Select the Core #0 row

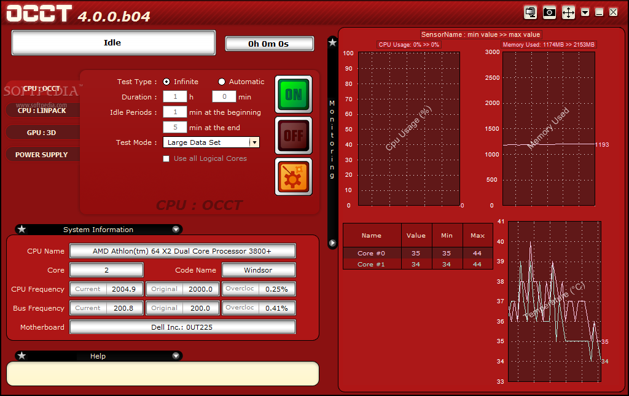418,254
